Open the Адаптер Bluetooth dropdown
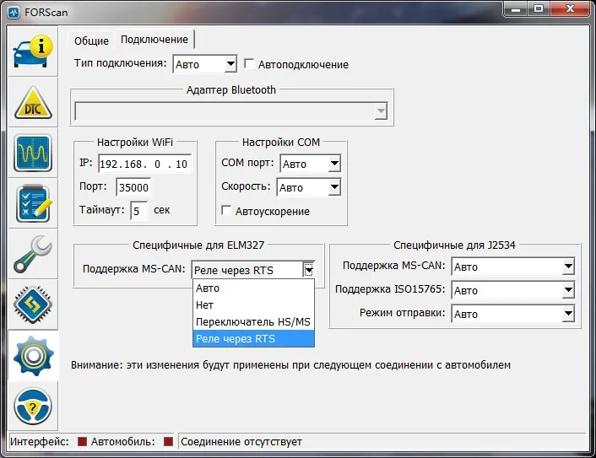Screen dimensions: 596x458 pyautogui.click(x=231, y=111)
